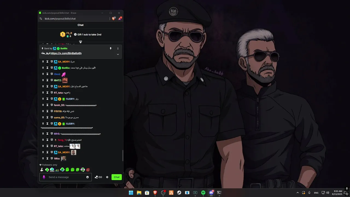
Task: Click the Windows Start button
Action: pos(131,193)
